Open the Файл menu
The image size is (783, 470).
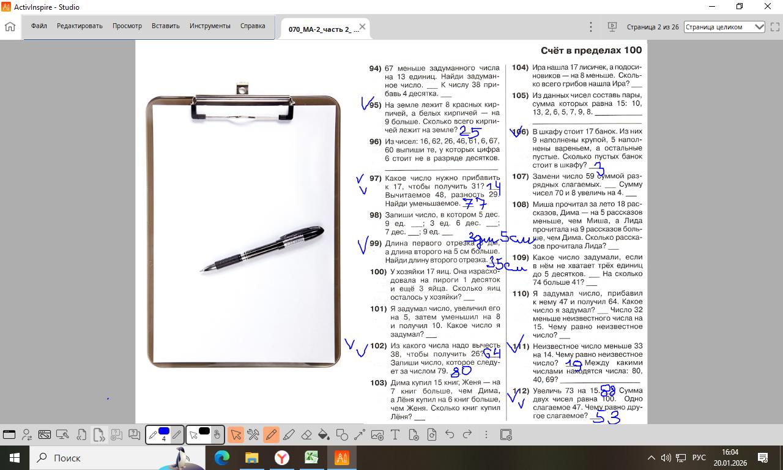point(39,26)
